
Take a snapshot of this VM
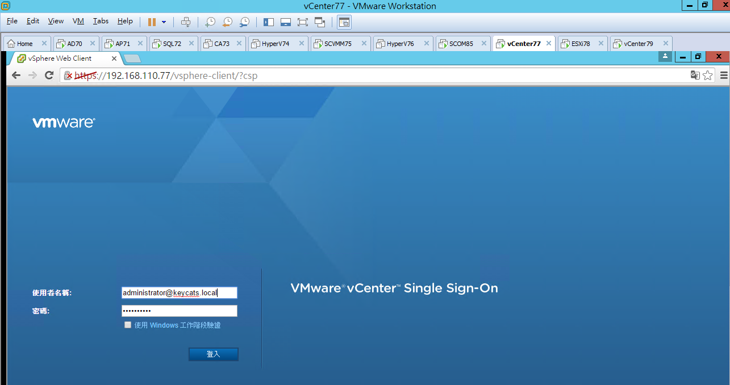210,22
